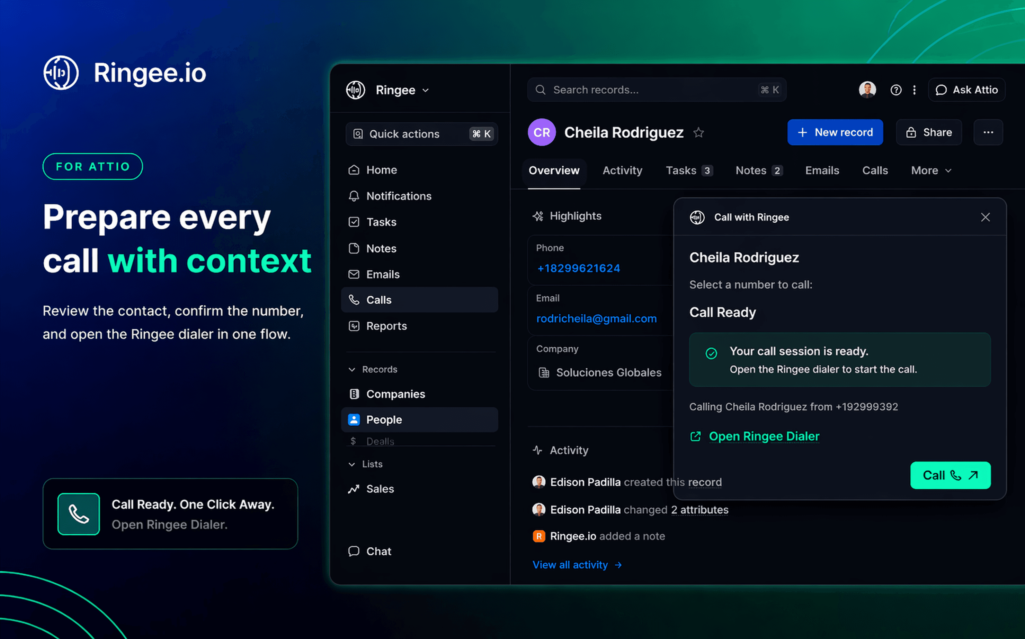The width and height of the screenshot is (1025, 639).
Task: Click the FOR ATTIO badge
Action: [x=93, y=167]
